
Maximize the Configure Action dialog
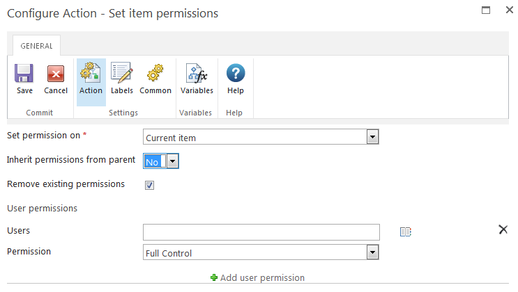pos(487,10)
